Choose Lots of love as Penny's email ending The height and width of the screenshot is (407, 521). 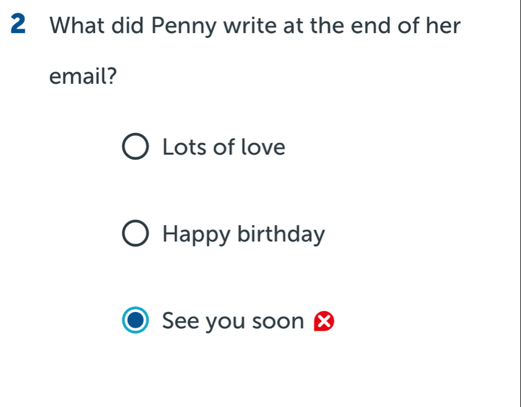[223, 147]
